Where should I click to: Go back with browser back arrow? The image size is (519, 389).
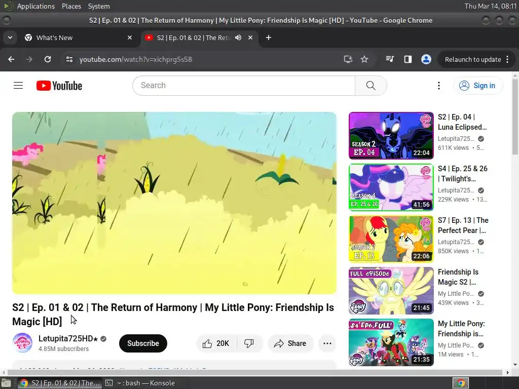point(11,60)
